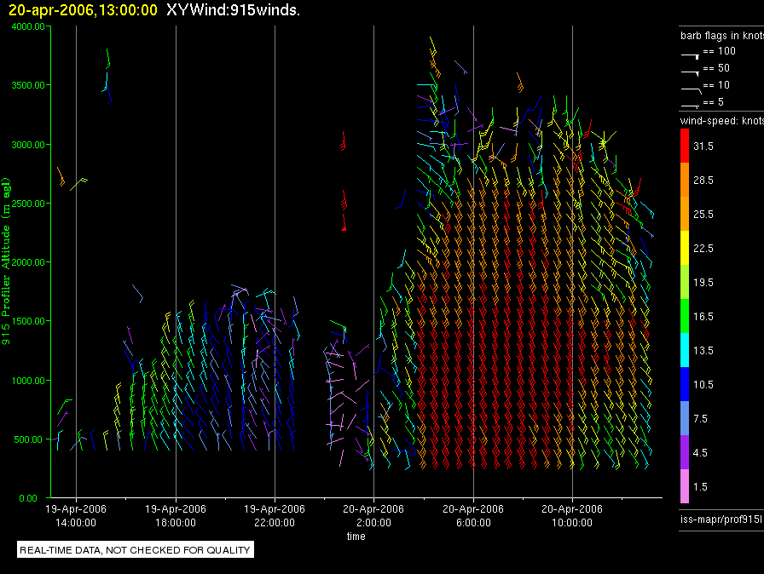Click the 19-Apr-2006 18:00:00 time axis label
This screenshot has width=764, height=574.
click(176, 515)
